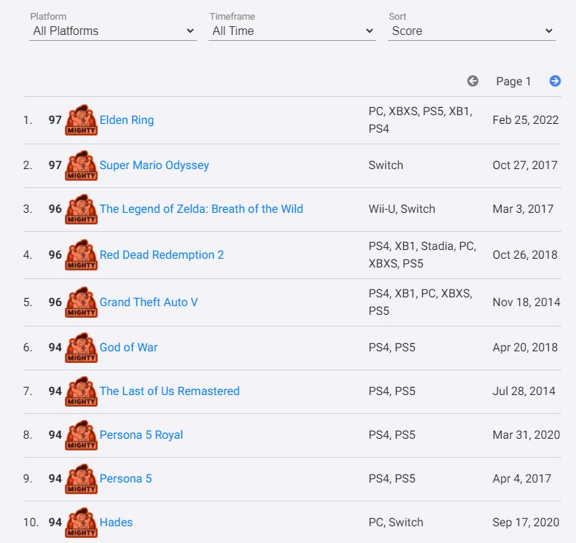Open Zelda: Breath of the Wild link
576x543 pixels.
pyautogui.click(x=201, y=209)
